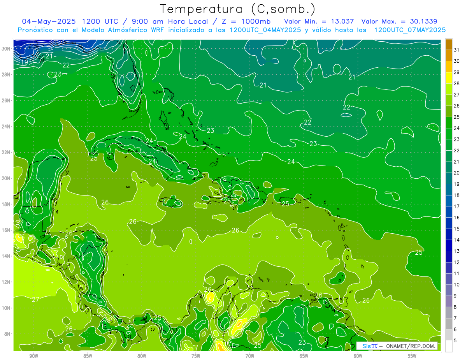The width and height of the screenshot is (467, 361).
Task: Click the '27' contour label on the map
Action: (35, 299)
